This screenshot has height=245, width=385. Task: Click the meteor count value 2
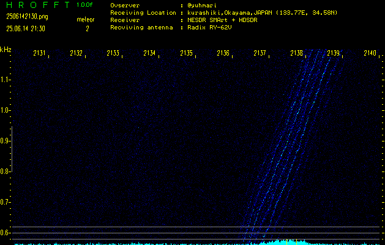point(88,29)
